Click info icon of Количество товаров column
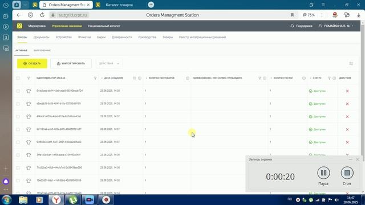The width and height of the screenshot is (365, 205). click(x=188, y=78)
